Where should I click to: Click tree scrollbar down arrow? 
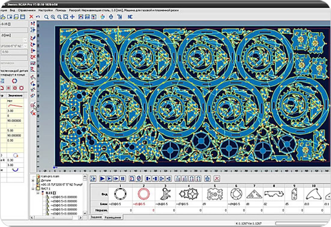85,213
